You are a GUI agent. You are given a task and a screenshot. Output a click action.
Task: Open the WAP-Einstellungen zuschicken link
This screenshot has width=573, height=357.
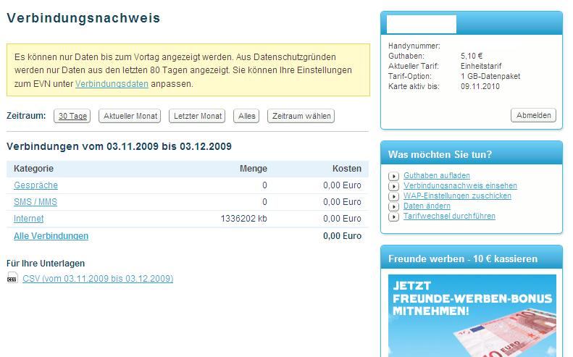pos(457,196)
